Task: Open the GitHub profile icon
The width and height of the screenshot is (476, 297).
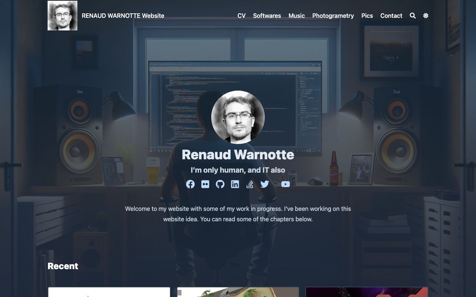Action: click(x=220, y=184)
